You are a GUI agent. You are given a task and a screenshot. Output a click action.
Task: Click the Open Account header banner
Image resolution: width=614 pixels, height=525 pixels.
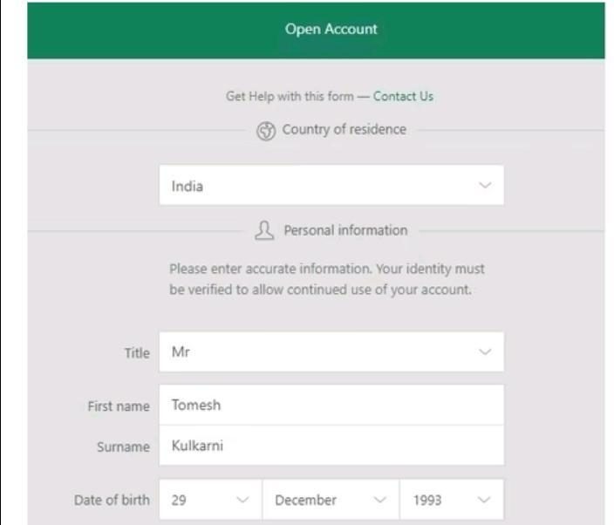(316, 31)
